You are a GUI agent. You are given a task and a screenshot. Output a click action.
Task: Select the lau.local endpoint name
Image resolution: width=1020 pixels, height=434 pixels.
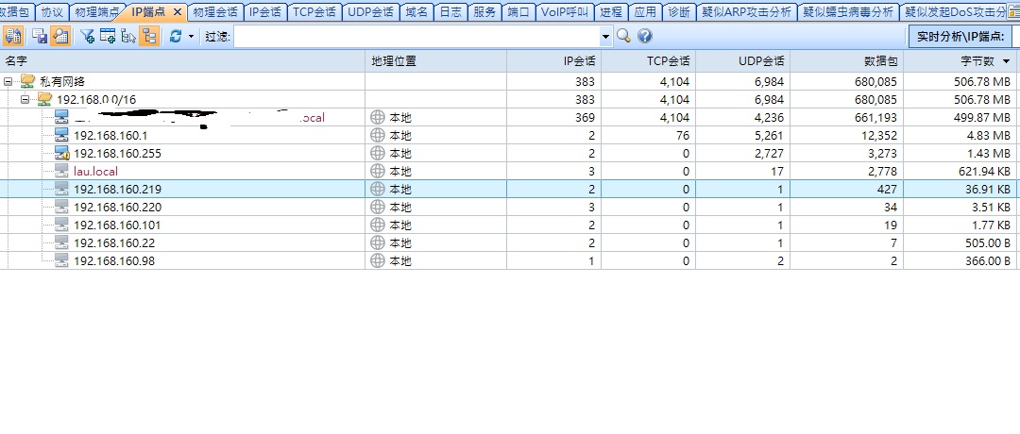95,172
